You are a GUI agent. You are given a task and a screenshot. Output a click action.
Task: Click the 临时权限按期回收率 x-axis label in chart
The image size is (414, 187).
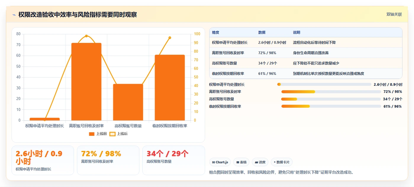pyautogui.click(x=170, y=126)
